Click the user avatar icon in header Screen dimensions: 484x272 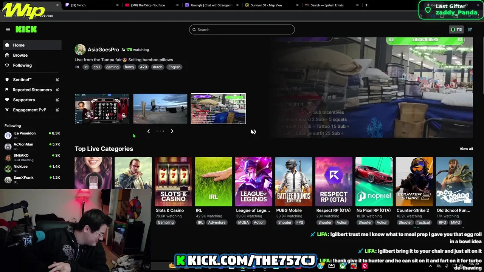point(470,29)
